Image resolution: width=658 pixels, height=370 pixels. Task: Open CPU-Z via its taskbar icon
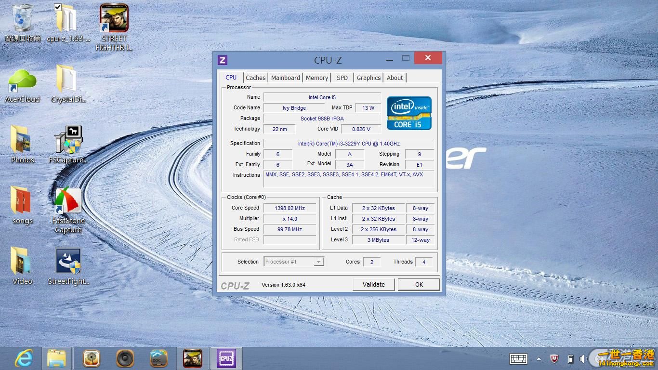pyautogui.click(x=226, y=358)
